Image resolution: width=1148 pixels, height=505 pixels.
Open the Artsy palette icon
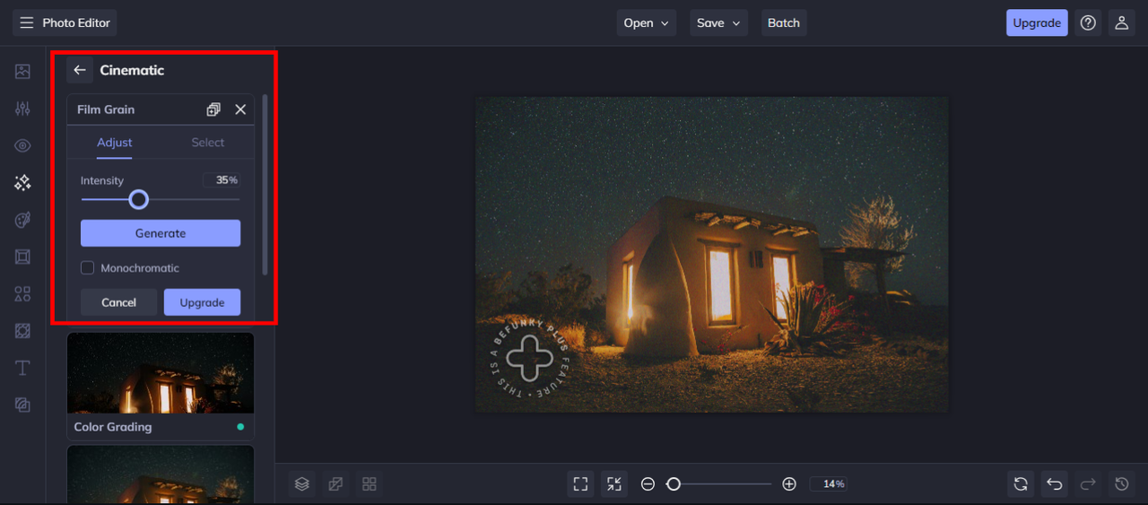pyautogui.click(x=22, y=220)
